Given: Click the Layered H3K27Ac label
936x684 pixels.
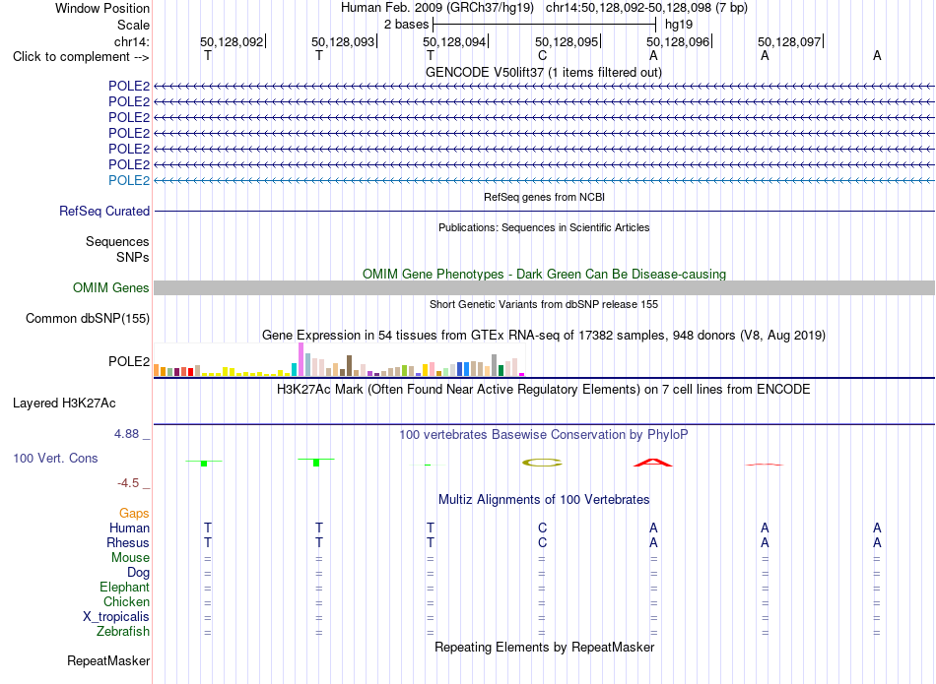Looking at the screenshot, I should pyautogui.click(x=64, y=404).
